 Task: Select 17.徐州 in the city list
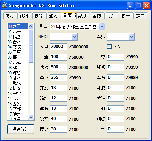tap(18, 114)
